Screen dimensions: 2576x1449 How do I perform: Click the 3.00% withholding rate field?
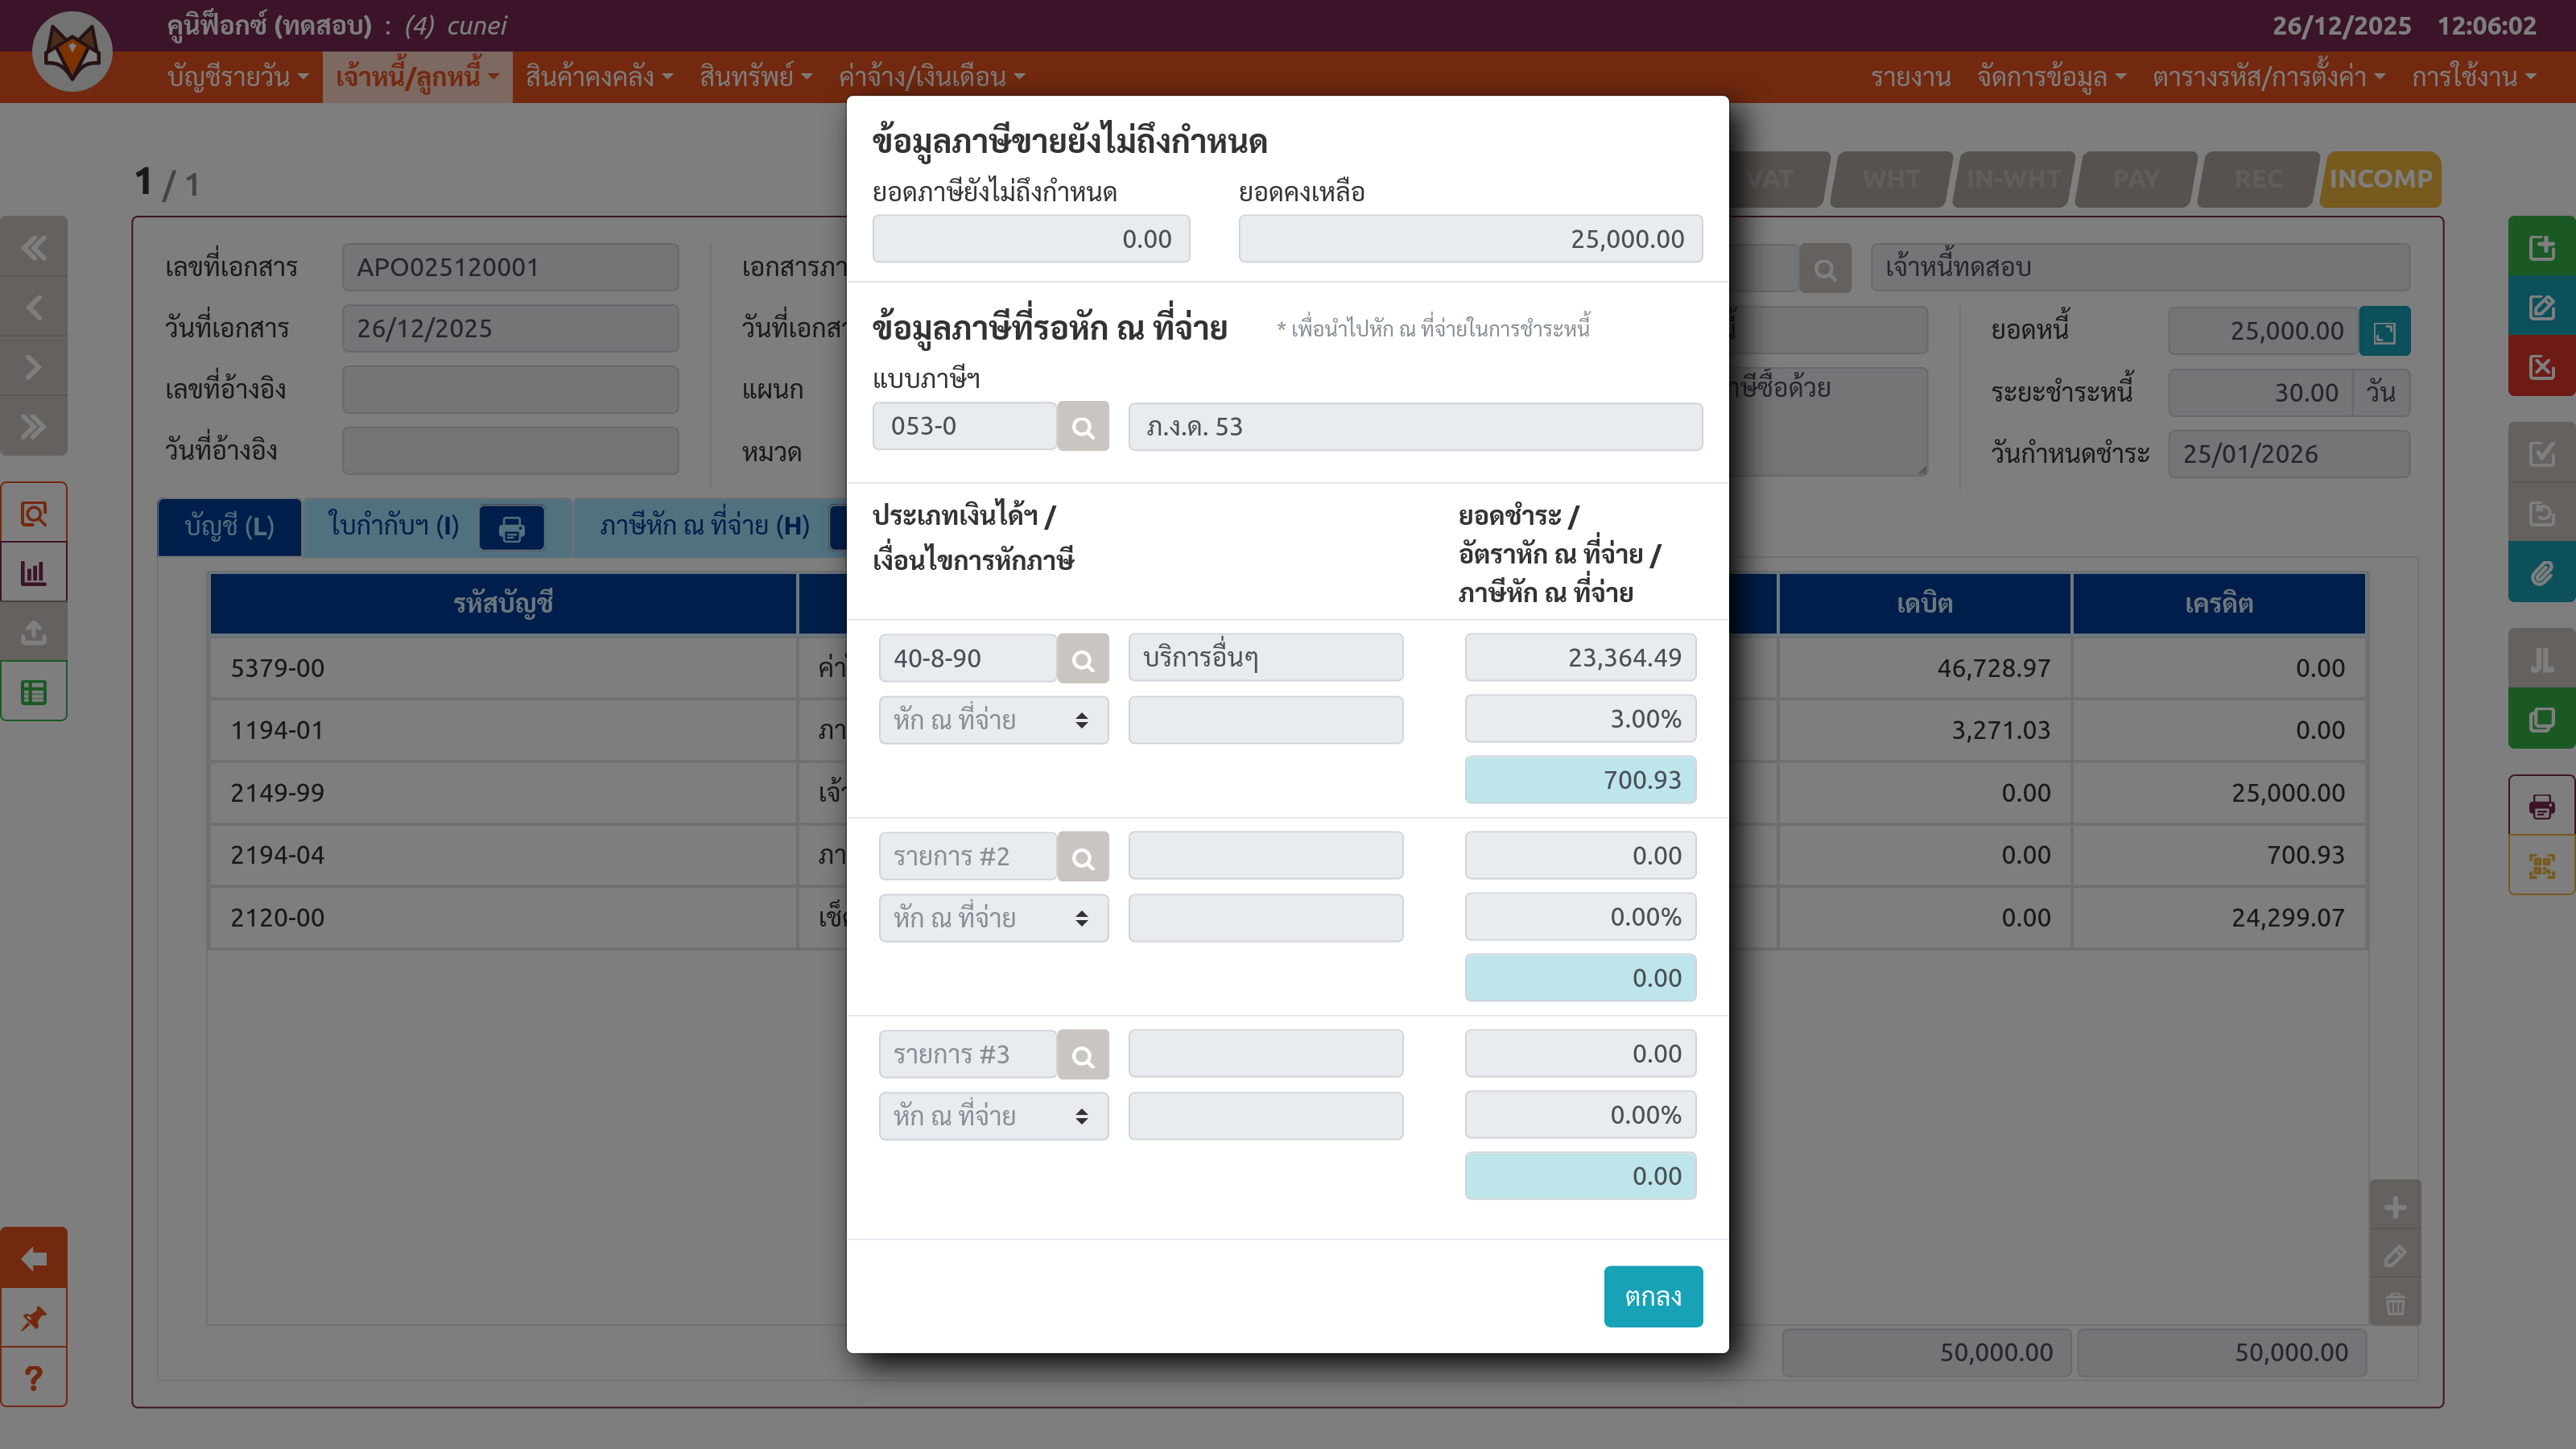coord(1580,719)
